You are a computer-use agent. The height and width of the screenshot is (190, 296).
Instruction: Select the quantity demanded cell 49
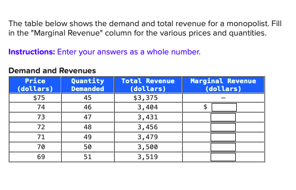pyautogui.click(x=87, y=137)
